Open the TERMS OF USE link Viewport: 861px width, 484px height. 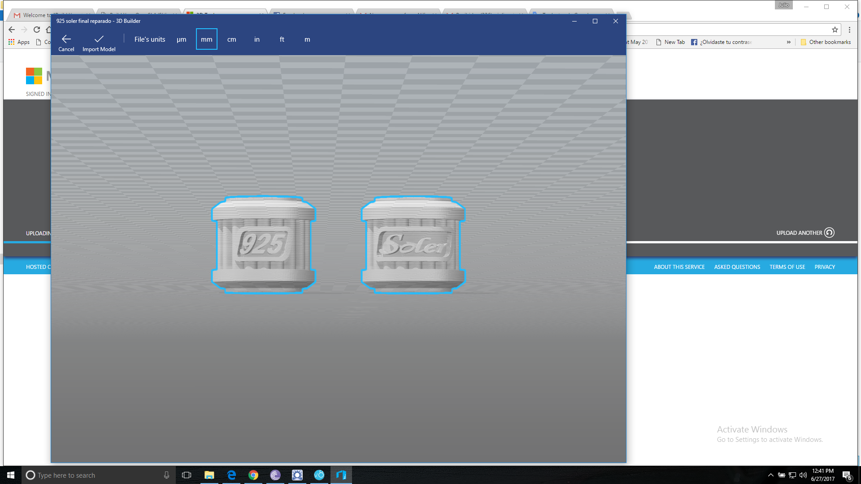click(787, 267)
